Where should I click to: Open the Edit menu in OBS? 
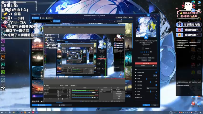(x=50, y=27)
